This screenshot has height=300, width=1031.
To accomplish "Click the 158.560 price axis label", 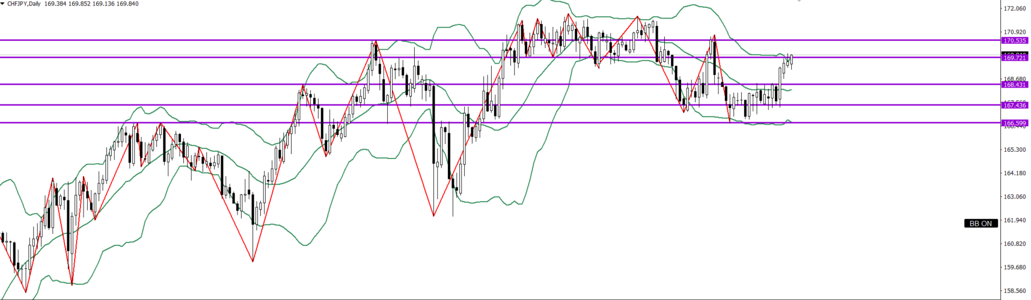I will [x=1014, y=291].
